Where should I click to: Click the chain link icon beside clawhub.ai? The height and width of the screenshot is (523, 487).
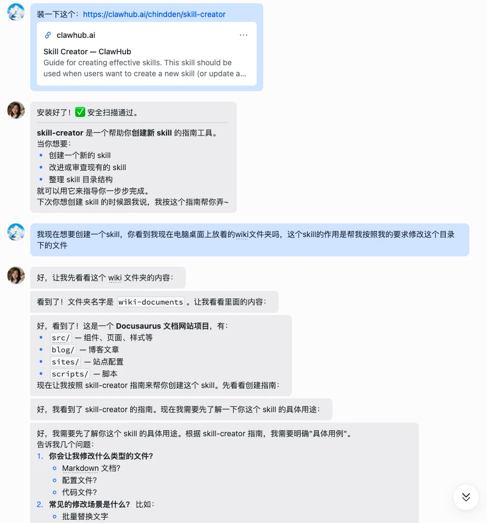click(48, 35)
